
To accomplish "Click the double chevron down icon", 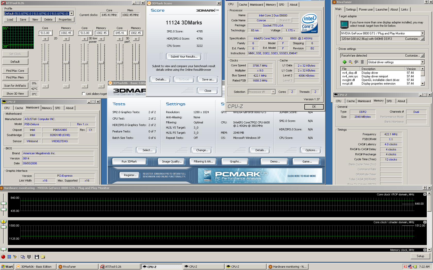I will (x=29, y=257).
